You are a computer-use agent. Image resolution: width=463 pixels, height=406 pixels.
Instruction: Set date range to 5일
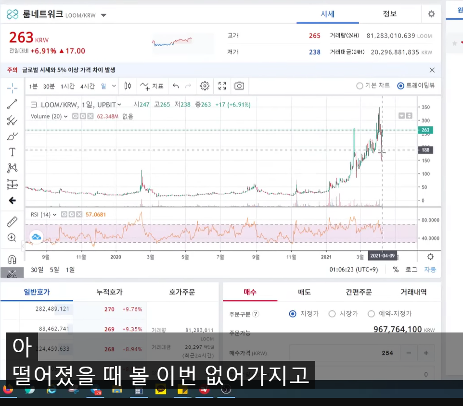pos(54,270)
